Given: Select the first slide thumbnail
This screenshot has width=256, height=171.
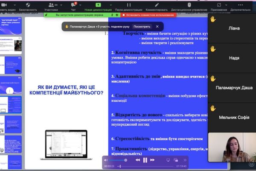Looking at the screenshot, I should coord(11,27).
